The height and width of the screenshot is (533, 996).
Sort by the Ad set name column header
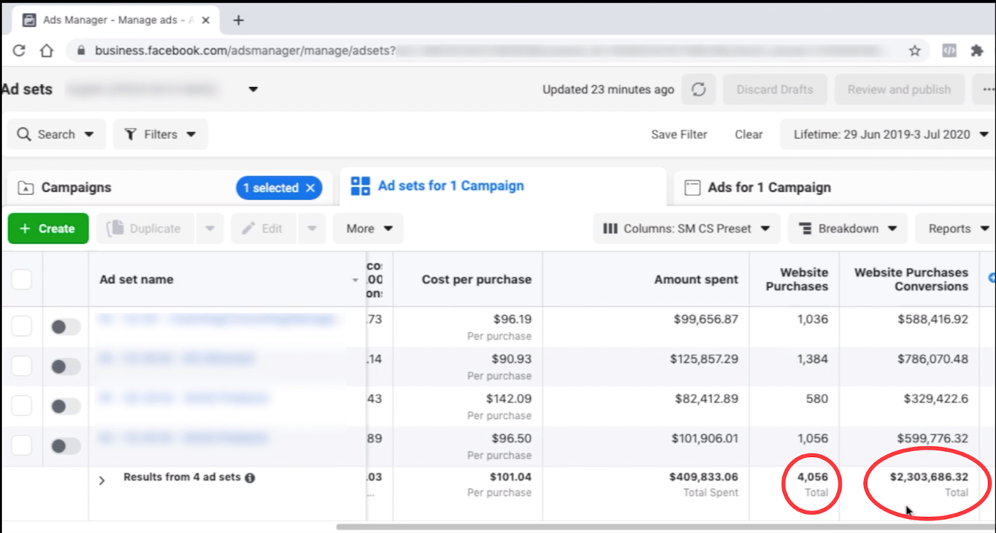[x=136, y=280]
